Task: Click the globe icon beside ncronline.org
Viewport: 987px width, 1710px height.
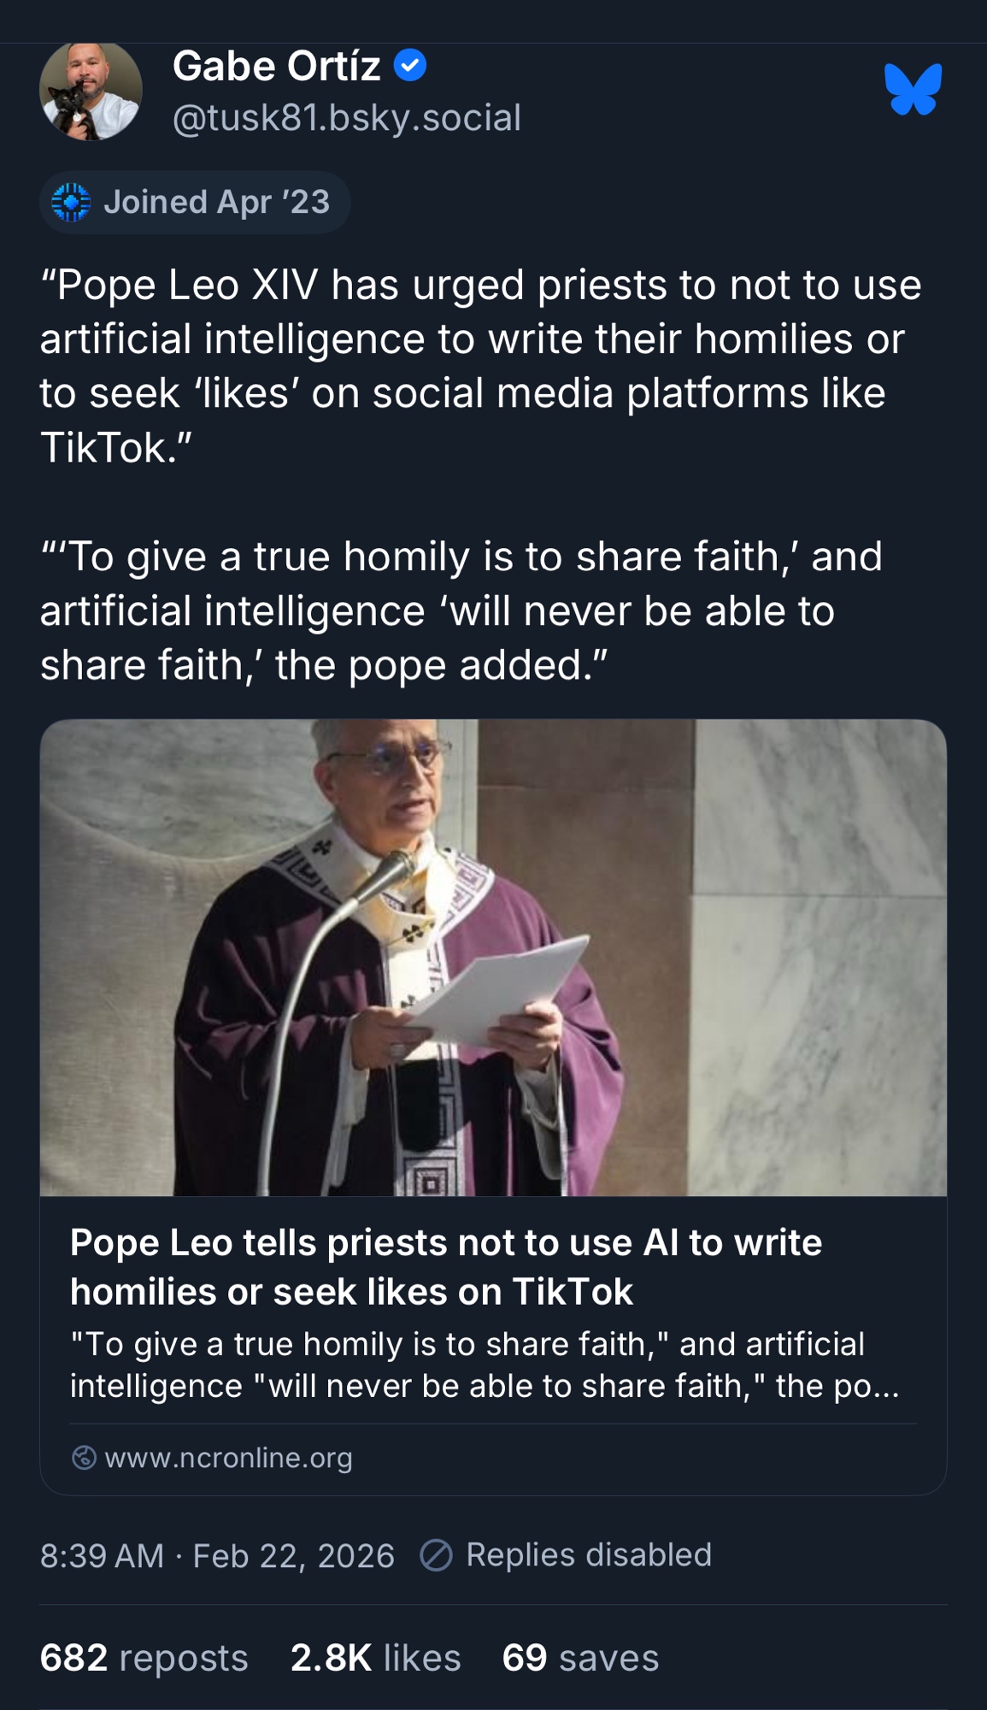Action: tap(84, 1457)
